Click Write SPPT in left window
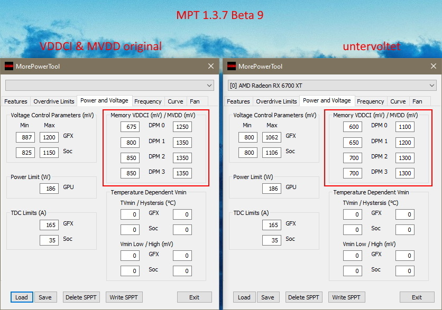 pyautogui.click(x=124, y=297)
